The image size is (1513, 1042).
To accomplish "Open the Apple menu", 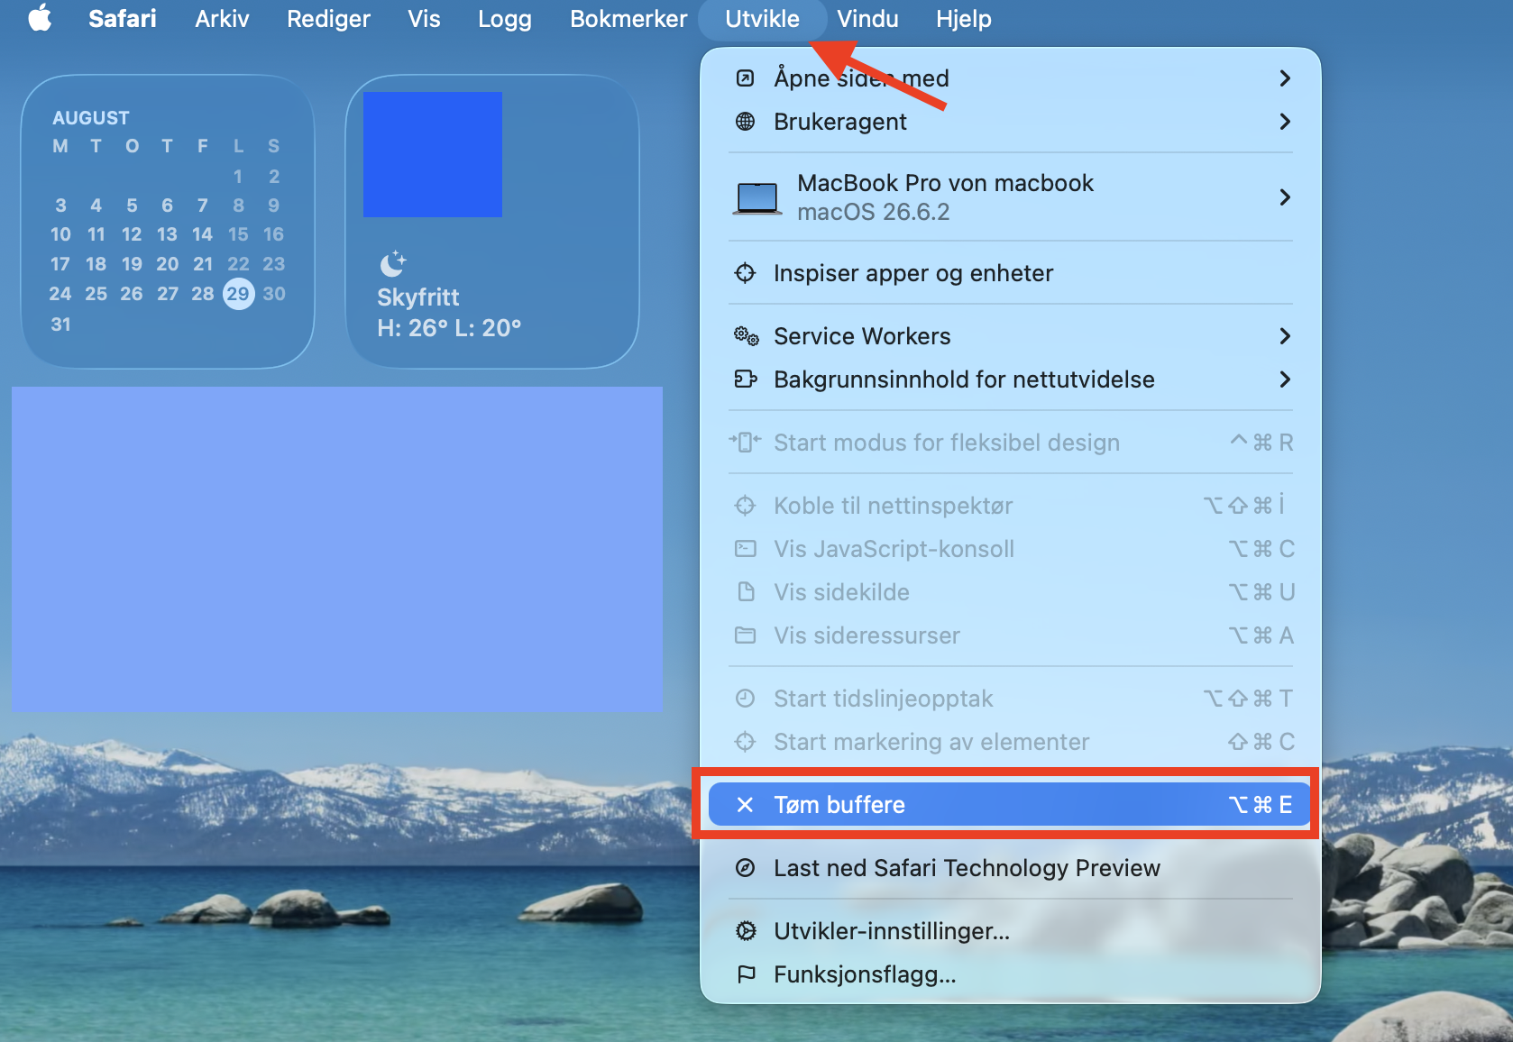I will tap(40, 18).
